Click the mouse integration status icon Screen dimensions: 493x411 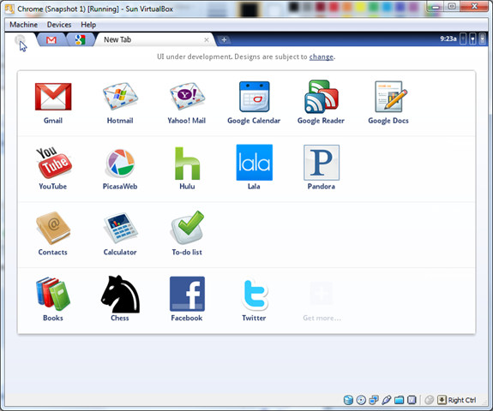pyautogui.click(x=430, y=400)
